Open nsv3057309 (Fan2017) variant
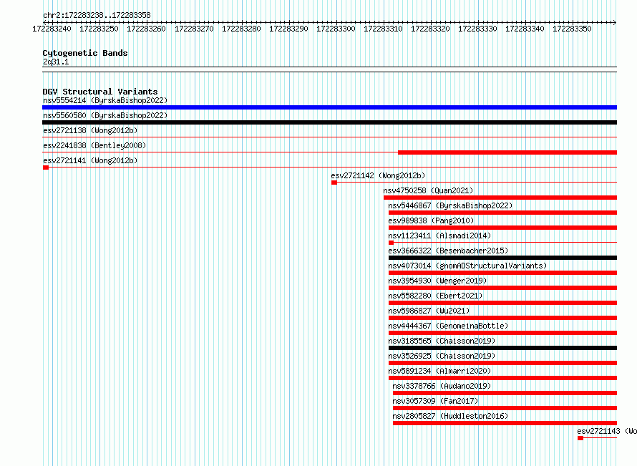637x466 pixels. click(435, 401)
